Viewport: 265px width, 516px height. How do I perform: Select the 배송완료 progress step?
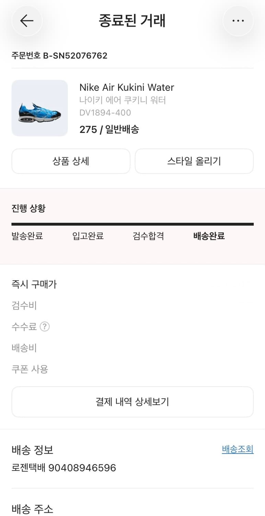pos(209,236)
